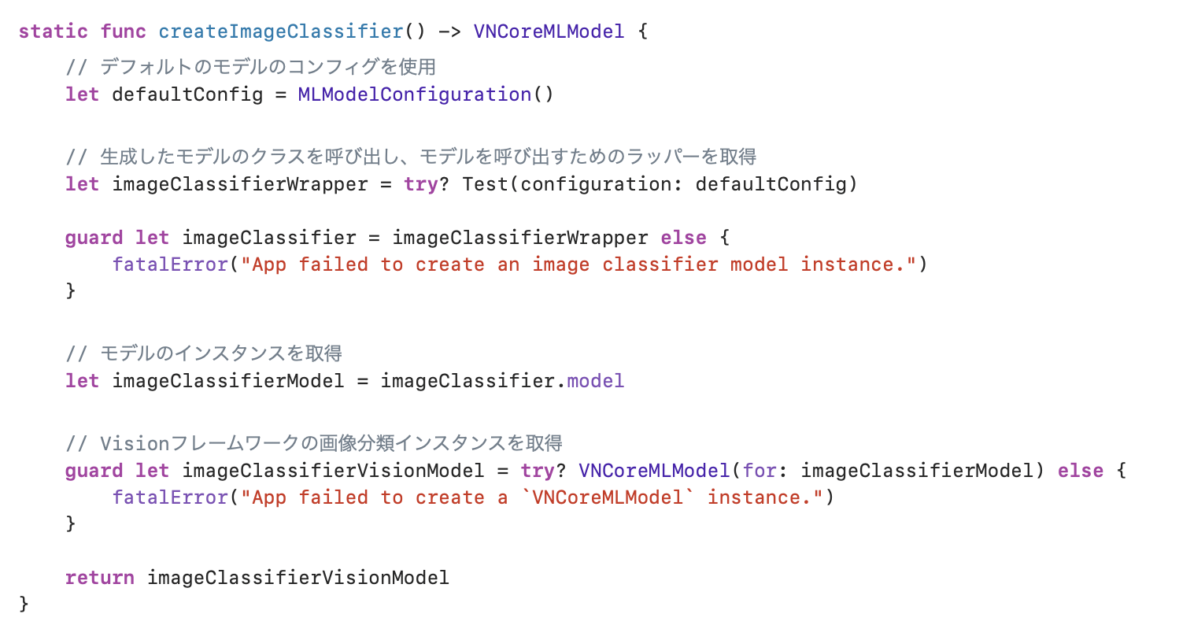1179x636 pixels.
Task: Select the VNCoreMLModel return type
Action: [x=549, y=31]
